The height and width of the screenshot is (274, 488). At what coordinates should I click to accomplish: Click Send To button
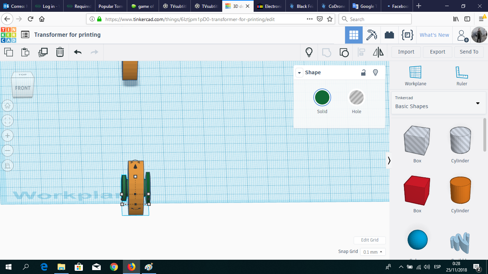click(469, 52)
